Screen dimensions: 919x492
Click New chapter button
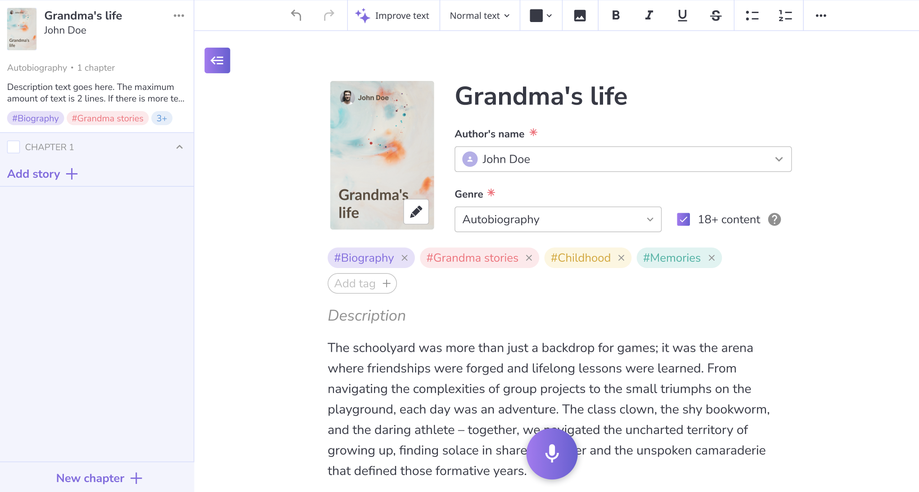99,478
